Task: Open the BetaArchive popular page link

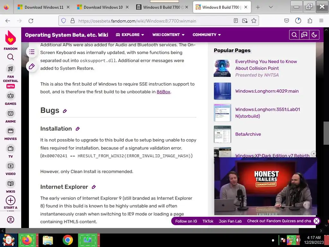Action: click(x=248, y=134)
